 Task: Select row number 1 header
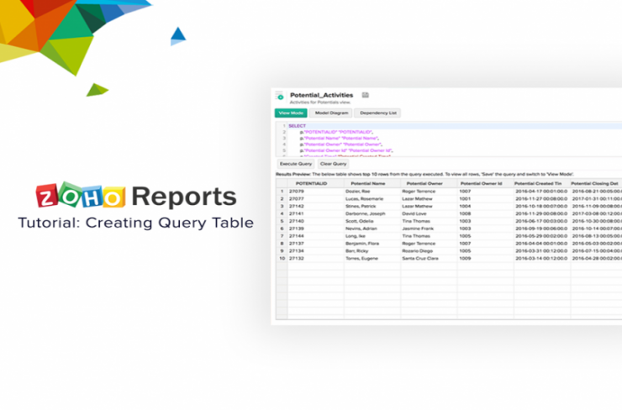click(x=282, y=192)
